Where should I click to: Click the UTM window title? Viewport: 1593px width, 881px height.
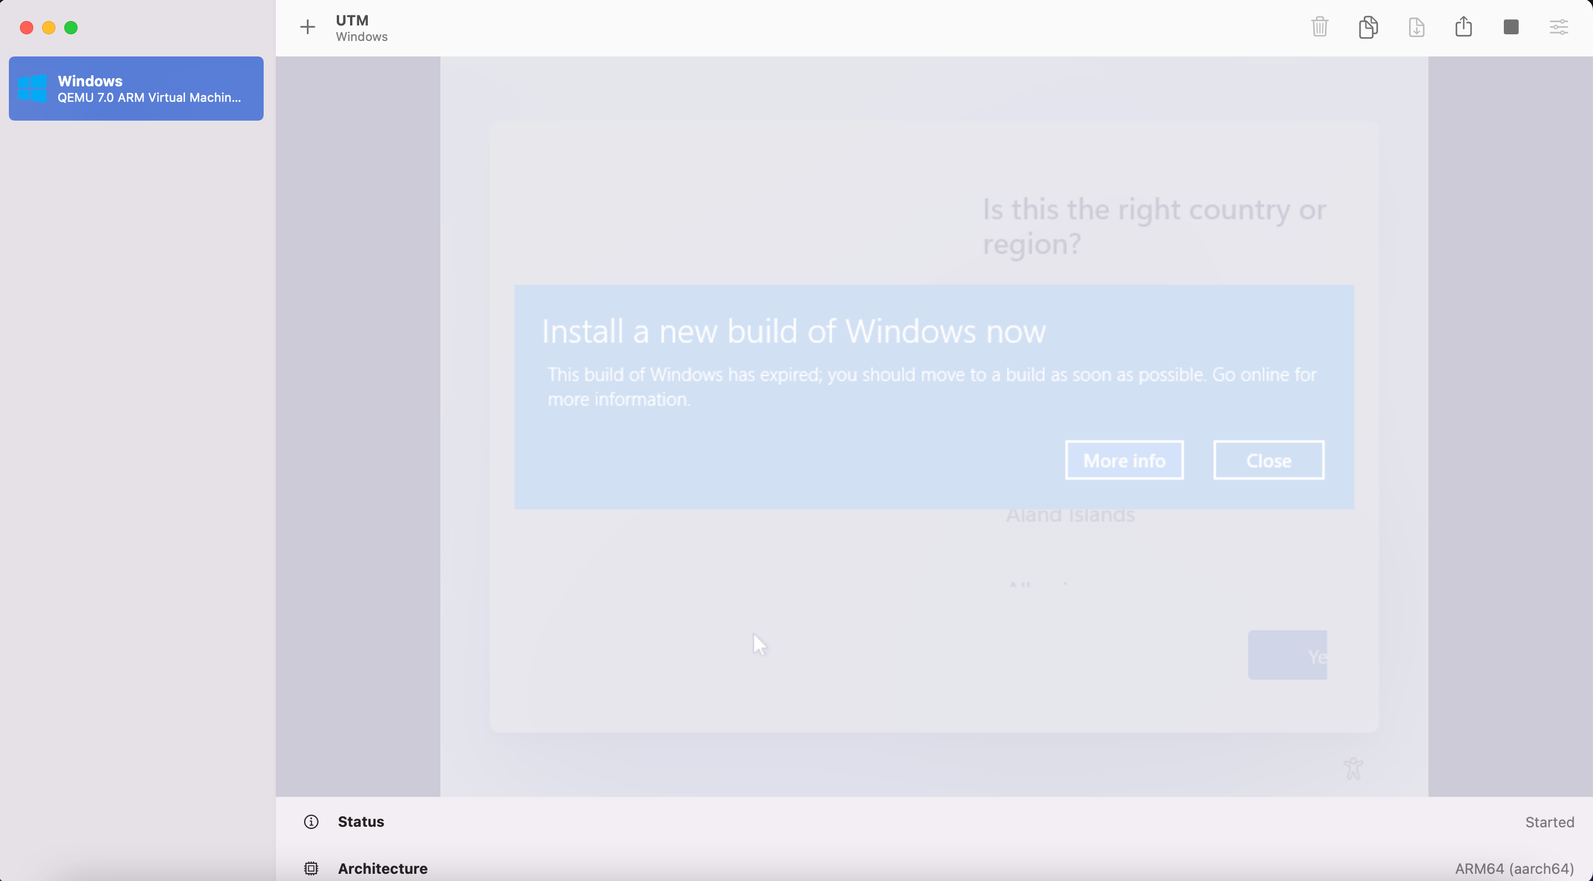(352, 20)
